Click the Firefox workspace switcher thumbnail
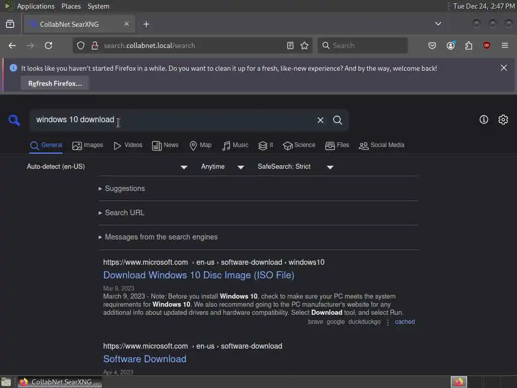This screenshot has width=517, height=388. [x=459, y=382]
